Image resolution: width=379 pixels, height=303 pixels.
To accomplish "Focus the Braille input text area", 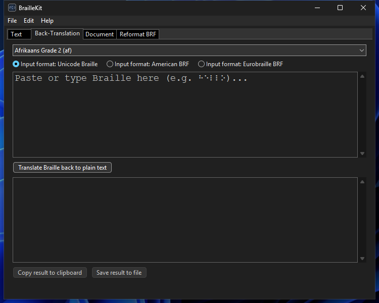I will pyautogui.click(x=185, y=115).
